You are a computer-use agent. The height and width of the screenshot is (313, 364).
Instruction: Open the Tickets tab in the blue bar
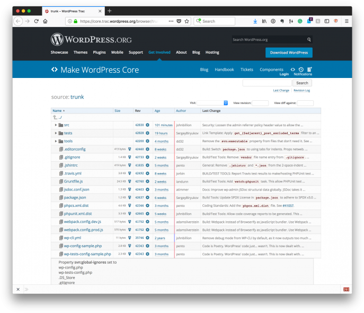pyautogui.click(x=247, y=69)
